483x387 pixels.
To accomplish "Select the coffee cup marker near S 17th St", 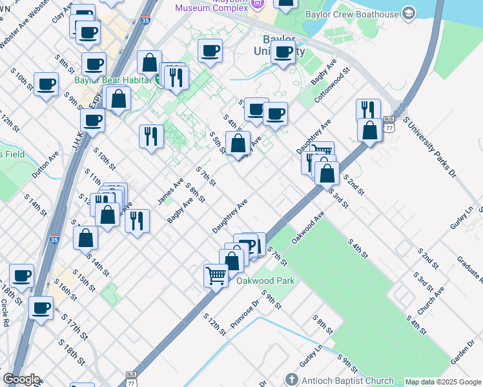I will pyautogui.click(x=42, y=308).
